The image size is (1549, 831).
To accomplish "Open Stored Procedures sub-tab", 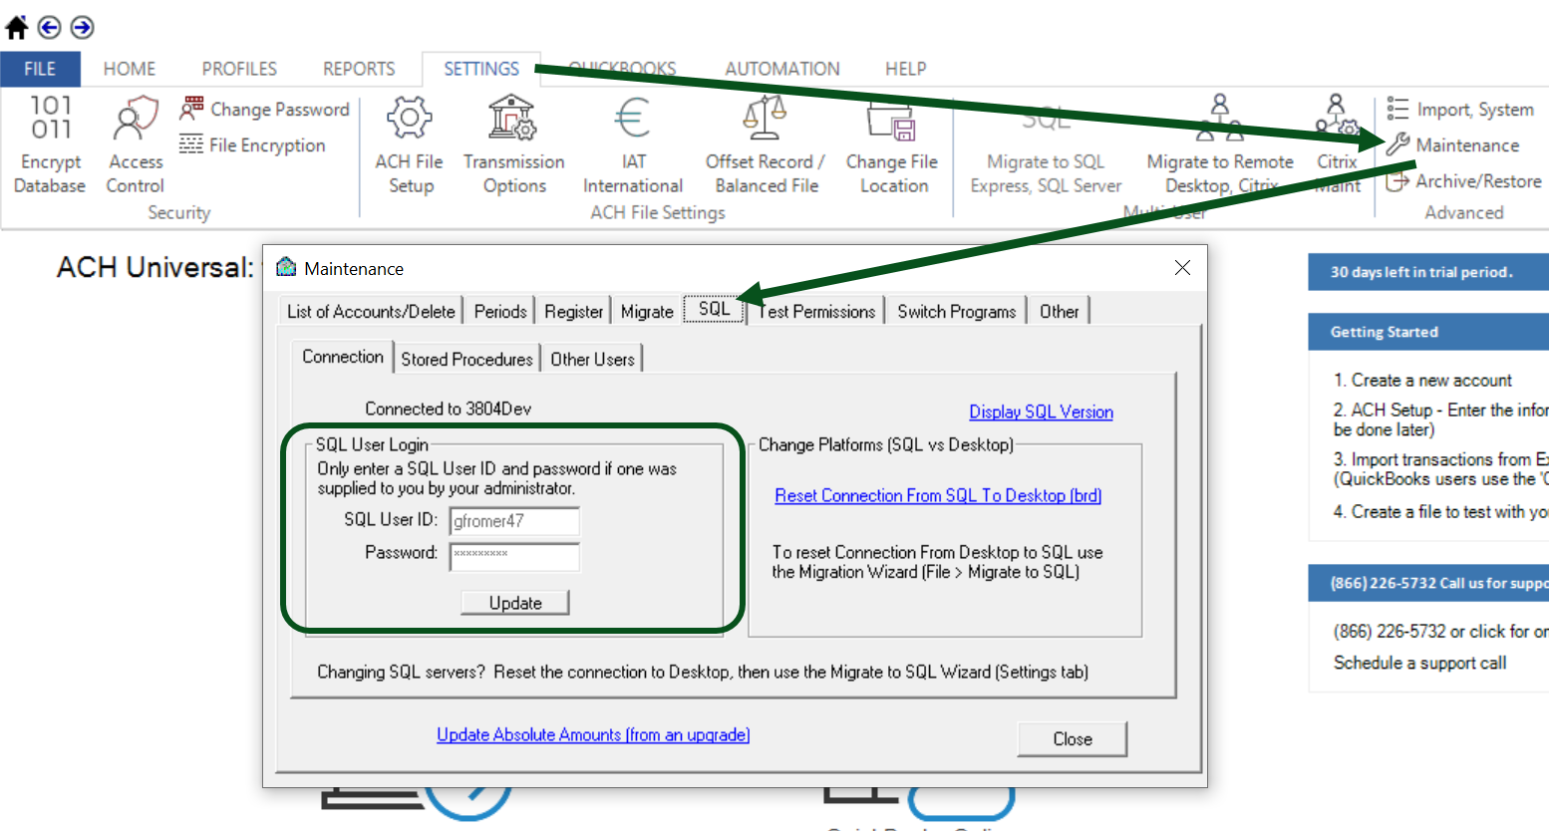I will coord(466,359).
